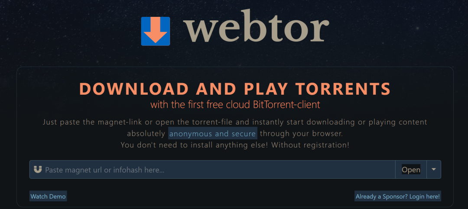Click the word DOWNLOAD in the headline

(134, 89)
